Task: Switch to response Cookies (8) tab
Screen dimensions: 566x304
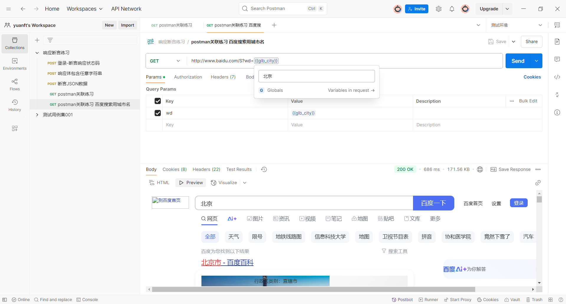Action: coord(175,169)
